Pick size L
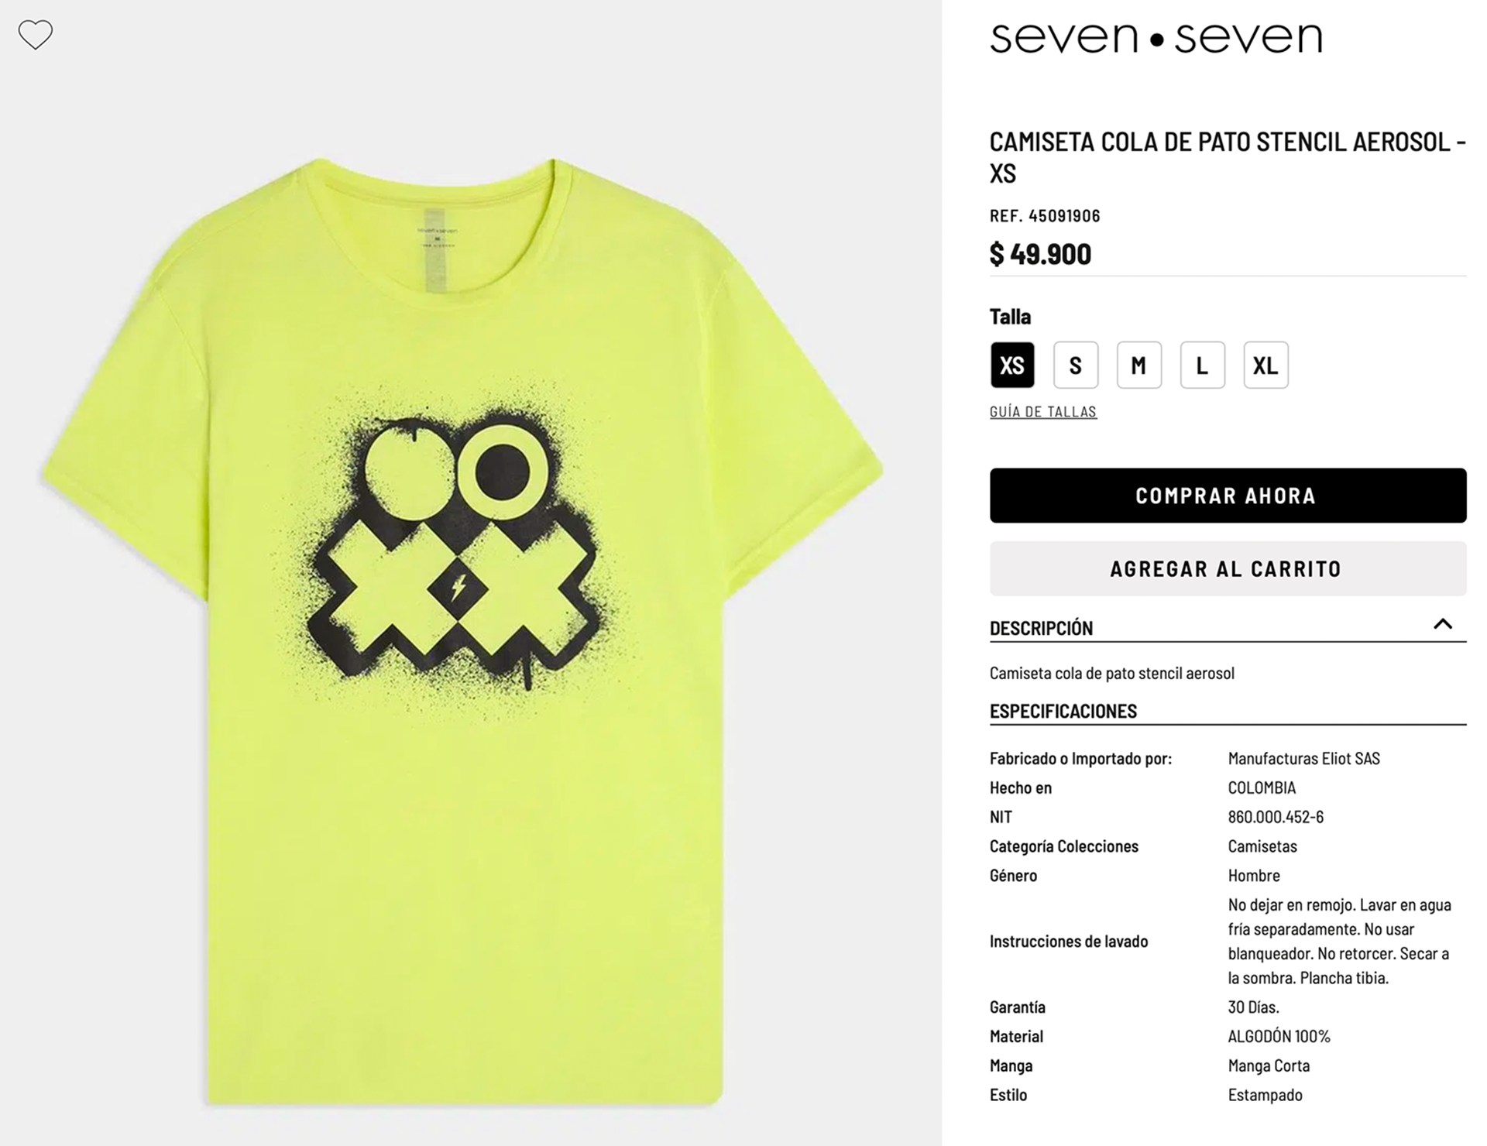This screenshot has width=1487, height=1146. click(1202, 365)
